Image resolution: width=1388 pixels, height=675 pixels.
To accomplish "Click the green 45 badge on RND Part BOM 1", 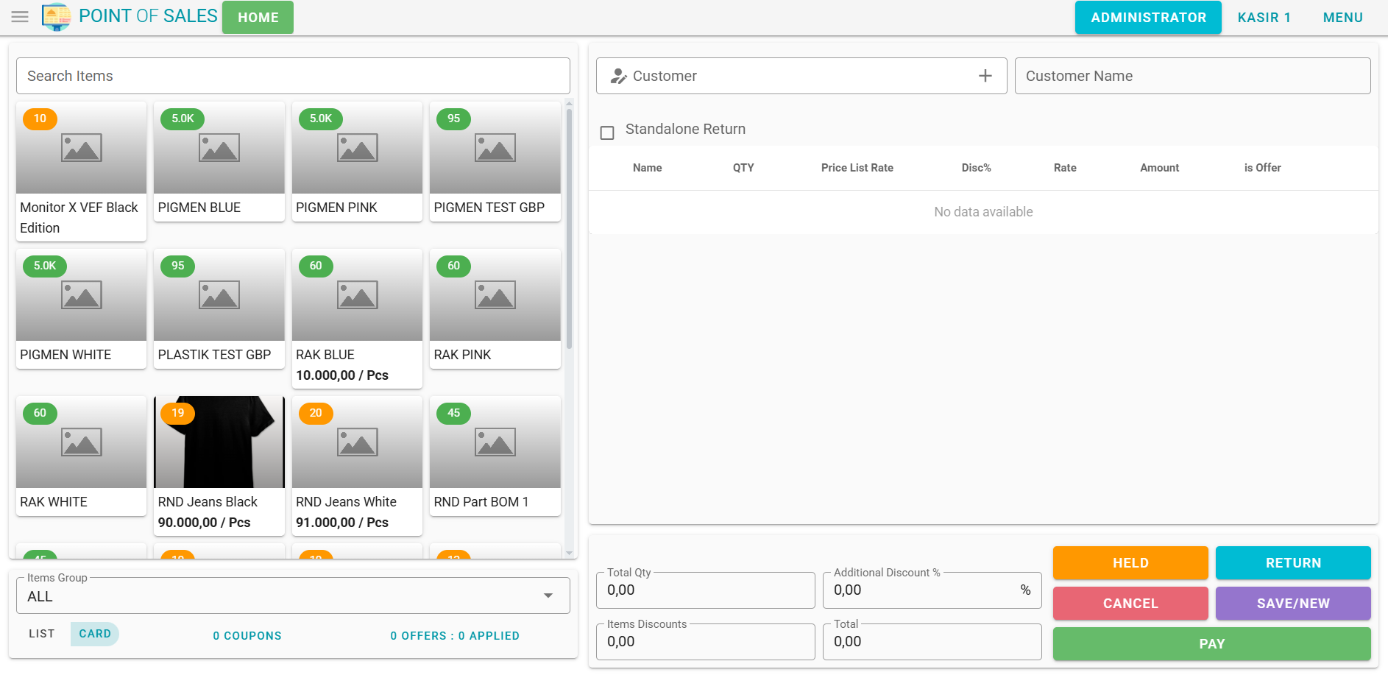I will point(453,413).
